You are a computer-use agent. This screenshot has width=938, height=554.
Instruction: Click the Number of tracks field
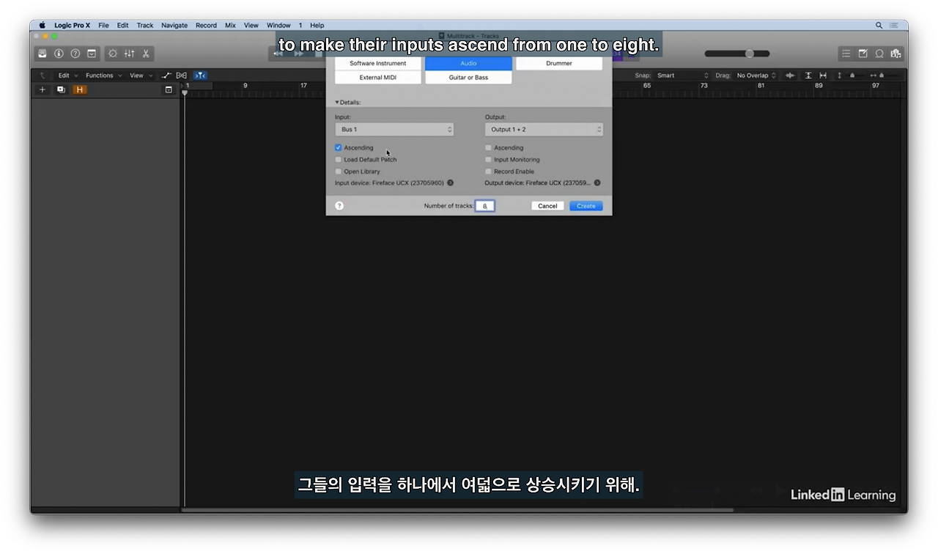tap(485, 206)
